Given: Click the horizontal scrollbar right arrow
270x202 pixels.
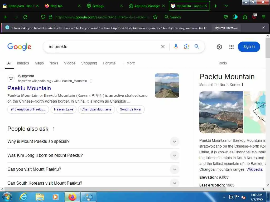Looking at the screenshot, I should (263, 189).
